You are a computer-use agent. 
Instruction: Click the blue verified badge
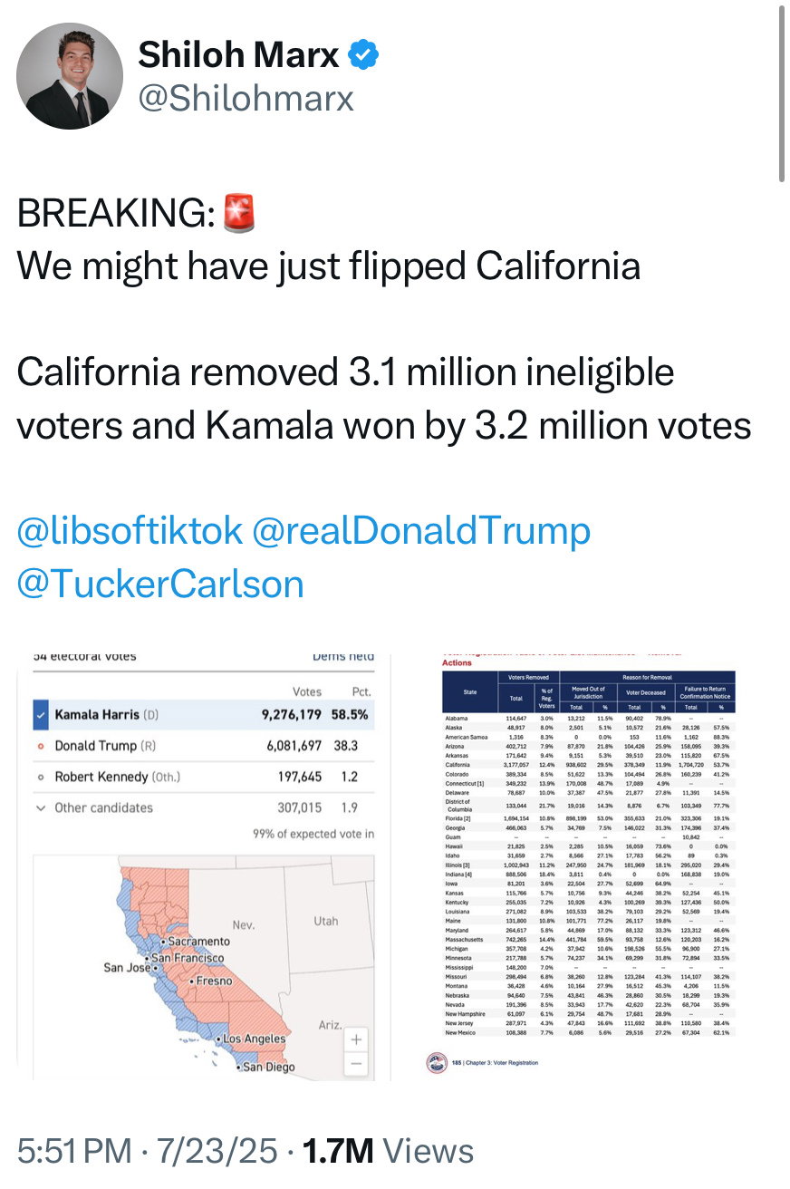click(362, 56)
